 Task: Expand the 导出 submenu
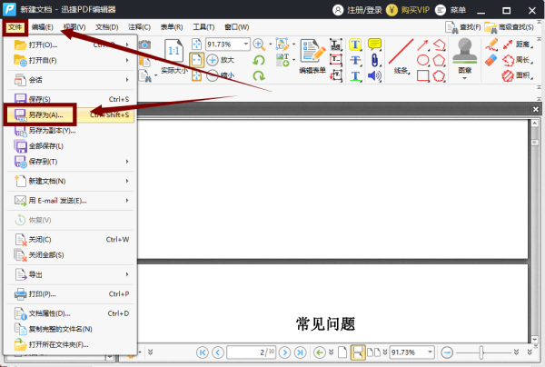coord(70,274)
